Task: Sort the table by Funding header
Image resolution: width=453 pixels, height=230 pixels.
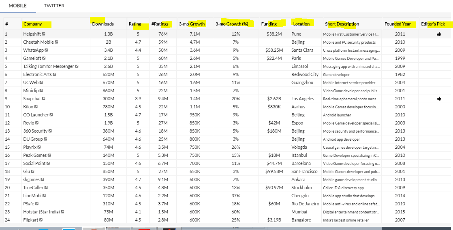Action: [x=269, y=24]
